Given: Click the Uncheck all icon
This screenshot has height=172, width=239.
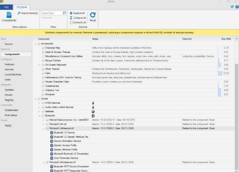Looking at the screenshot, I should (x=71, y=23).
